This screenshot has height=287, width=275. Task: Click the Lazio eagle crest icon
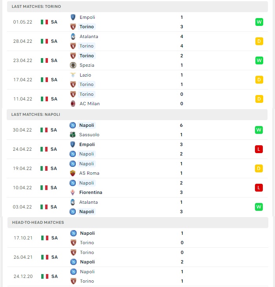73,75
